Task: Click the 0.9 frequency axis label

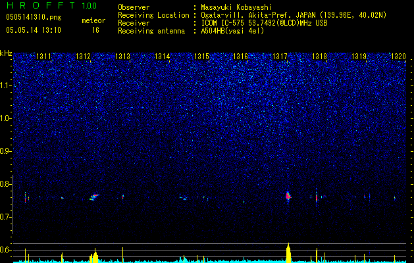Action: tap(6, 151)
